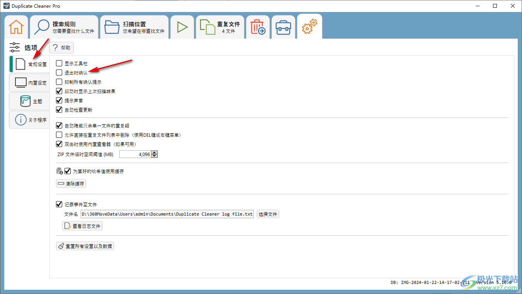Image resolution: width=522 pixels, height=294 pixels.
Task: Enable the 显示工具栏 checkbox
Action: coord(59,63)
